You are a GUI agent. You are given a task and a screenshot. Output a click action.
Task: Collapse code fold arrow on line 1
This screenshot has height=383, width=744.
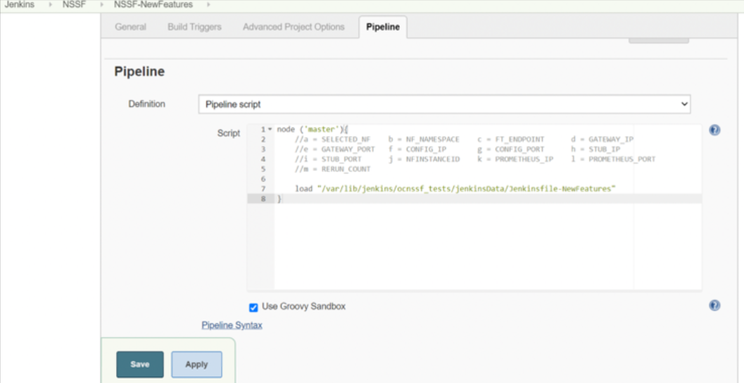pyautogui.click(x=270, y=129)
